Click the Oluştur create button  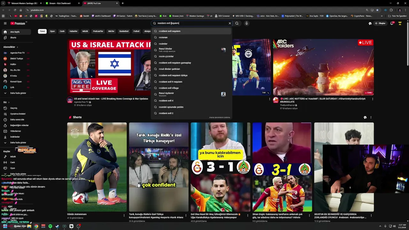click(380, 23)
